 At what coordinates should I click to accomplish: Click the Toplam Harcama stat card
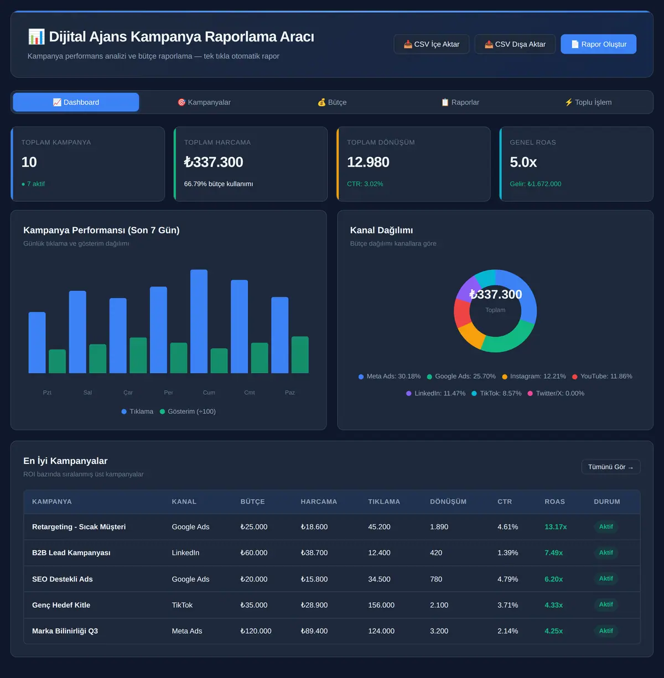pos(251,164)
